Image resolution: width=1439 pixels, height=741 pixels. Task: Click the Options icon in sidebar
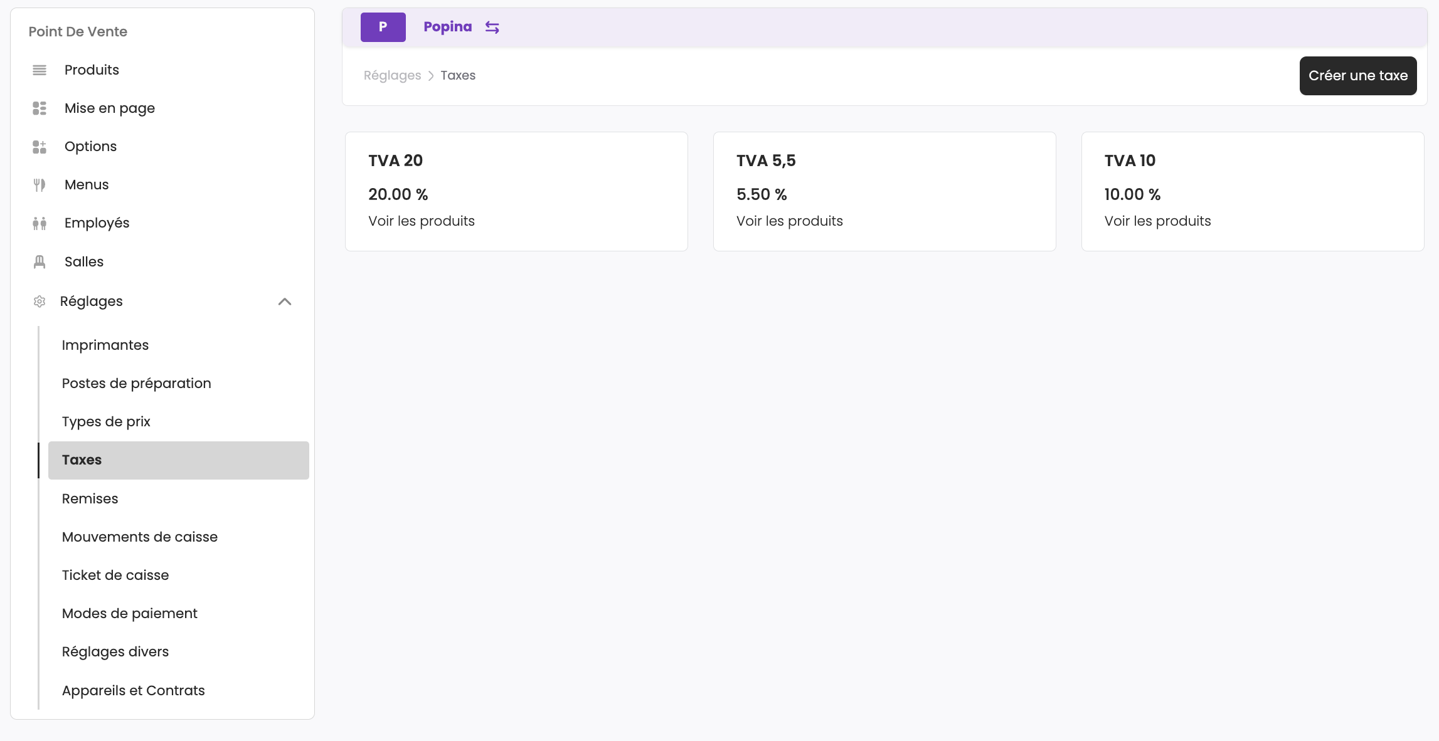(40, 147)
